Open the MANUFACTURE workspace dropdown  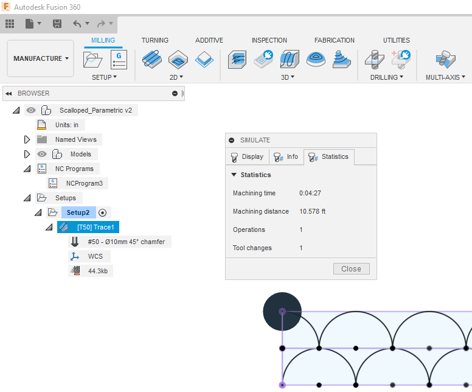coord(41,58)
